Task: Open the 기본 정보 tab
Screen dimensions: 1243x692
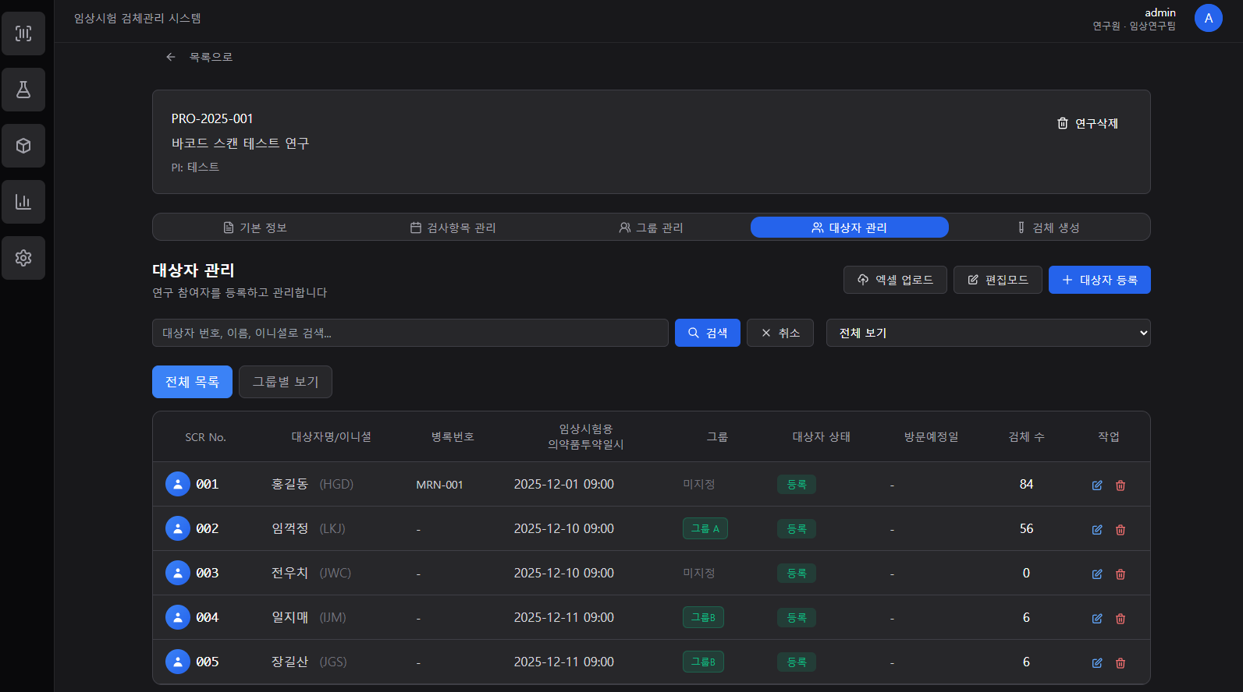Action: coord(255,228)
